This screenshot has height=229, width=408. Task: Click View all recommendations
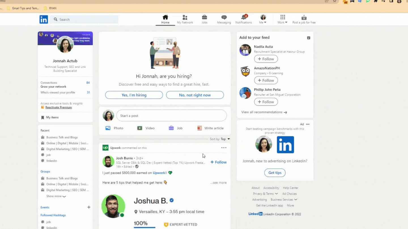[x=264, y=112]
